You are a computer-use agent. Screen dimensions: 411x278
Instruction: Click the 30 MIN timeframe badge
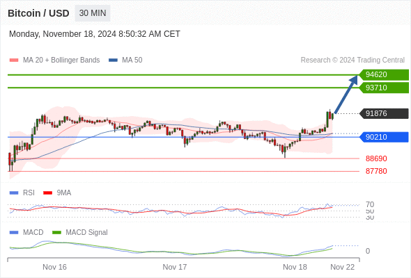click(x=93, y=13)
